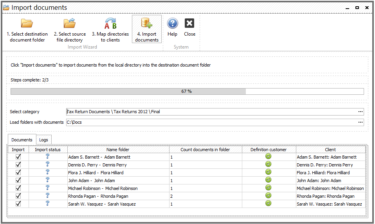Uncheck import for Flora J. Hilliard row
The height and width of the screenshot is (224, 375).
[18, 172]
